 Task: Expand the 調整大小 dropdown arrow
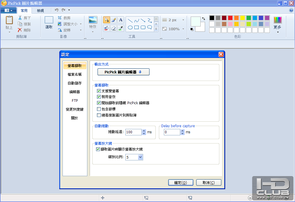click(x=81, y=24)
